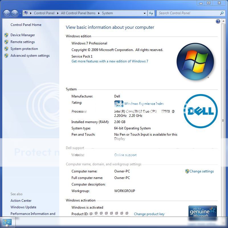
Task: Expand the arrow after Control Panel breadcrumb
Action: pyautogui.click(x=58, y=13)
